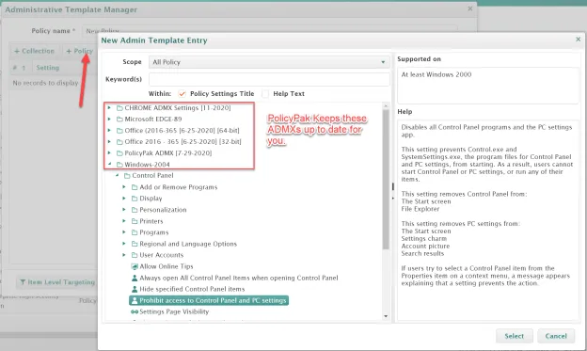587x351 pixels.
Task: Click the Allow Online Tips computer policy icon
Action: coord(135,266)
